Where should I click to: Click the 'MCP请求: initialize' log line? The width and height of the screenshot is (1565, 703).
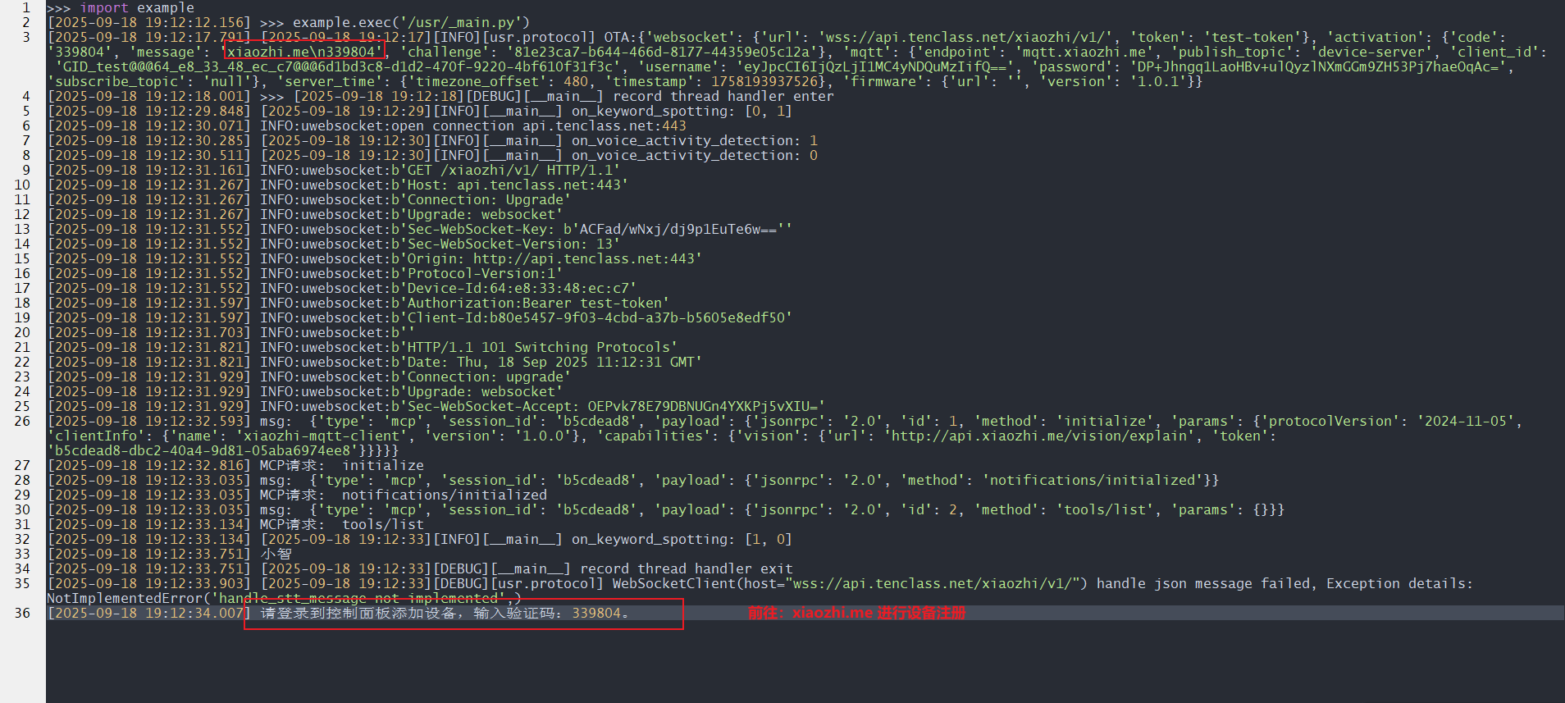tap(342, 465)
